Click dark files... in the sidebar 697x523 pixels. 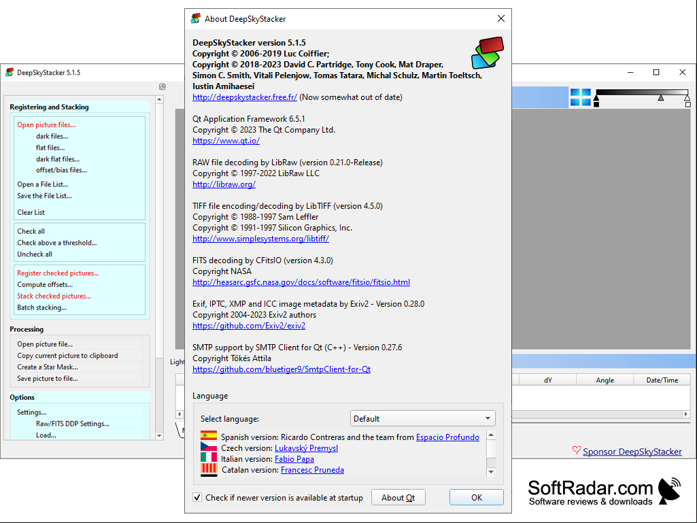click(x=52, y=137)
